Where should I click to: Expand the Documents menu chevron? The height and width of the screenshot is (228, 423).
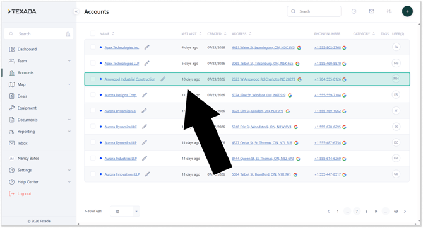69,120
